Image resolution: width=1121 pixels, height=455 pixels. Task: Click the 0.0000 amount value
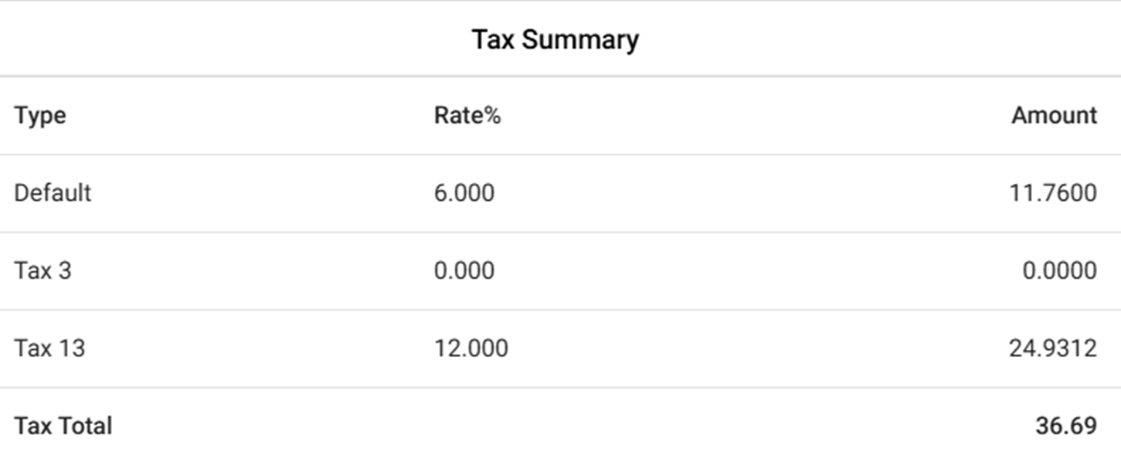1058,270
